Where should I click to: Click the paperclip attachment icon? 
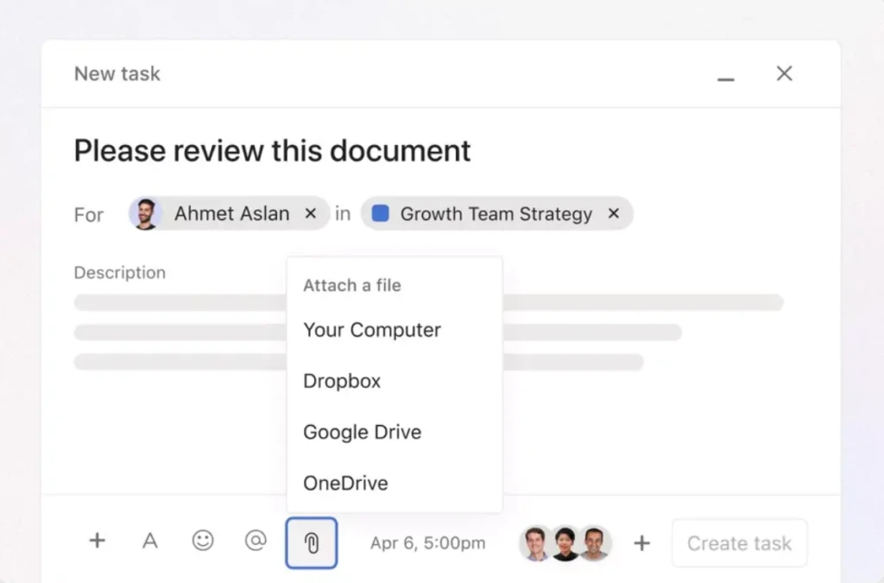(x=311, y=543)
